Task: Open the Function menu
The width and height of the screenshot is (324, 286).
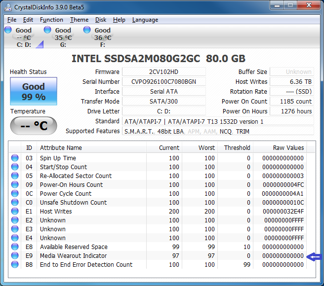Action: click(x=51, y=20)
